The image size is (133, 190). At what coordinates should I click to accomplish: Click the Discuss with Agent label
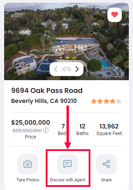pyautogui.click(x=68, y=180)
